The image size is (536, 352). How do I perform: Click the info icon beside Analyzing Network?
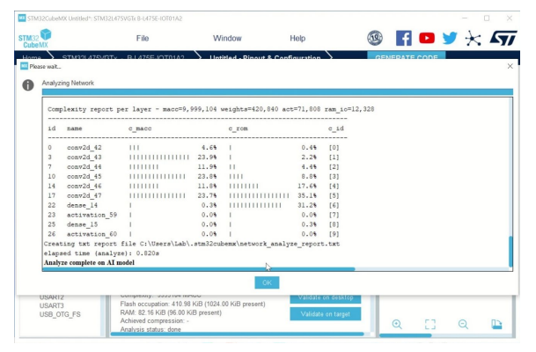(x=28, y=84)
